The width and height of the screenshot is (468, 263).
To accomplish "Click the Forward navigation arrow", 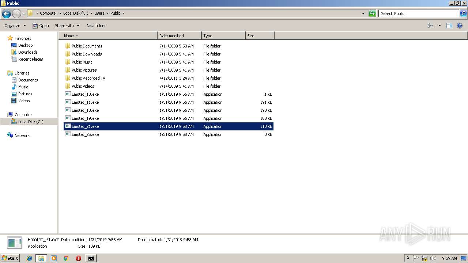I will 16,14.
